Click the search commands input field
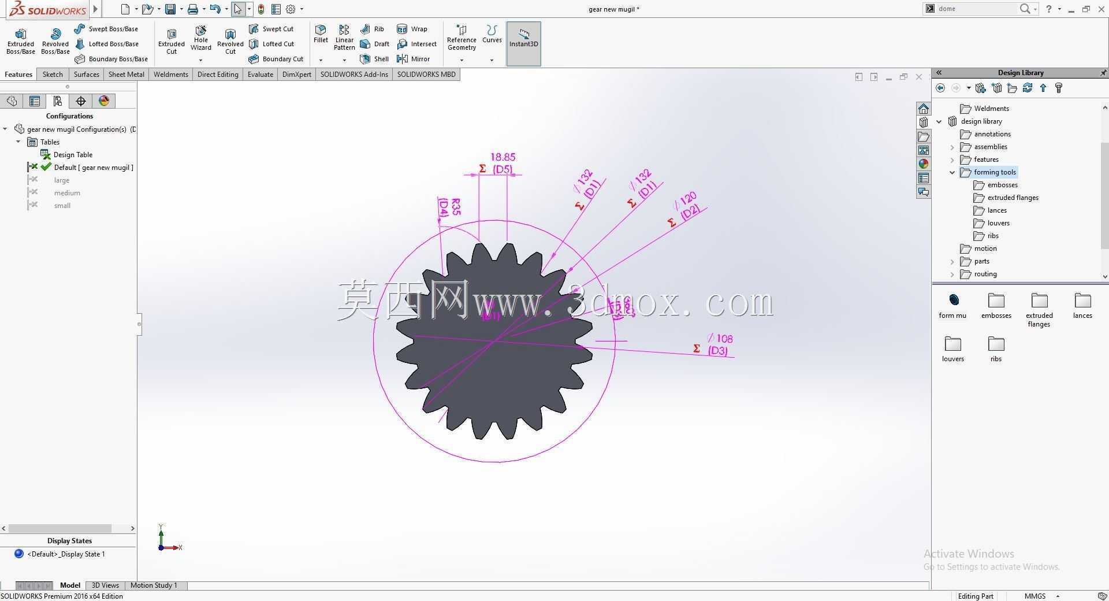The height and width of the screenshot is (601, 1109). (x=976, y=9)
